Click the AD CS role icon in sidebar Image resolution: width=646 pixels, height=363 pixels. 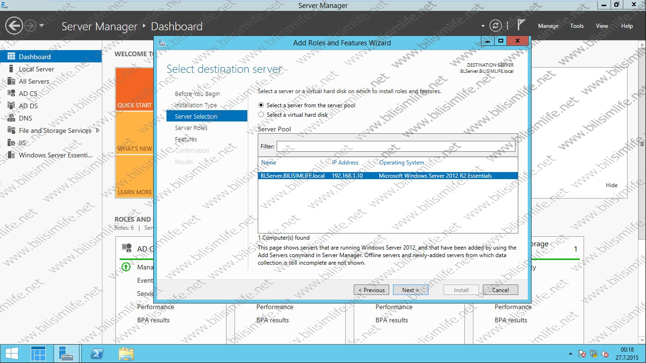point(11,94)
